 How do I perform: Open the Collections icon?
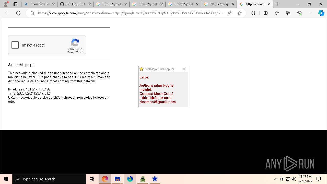click(x=288, y=13)
